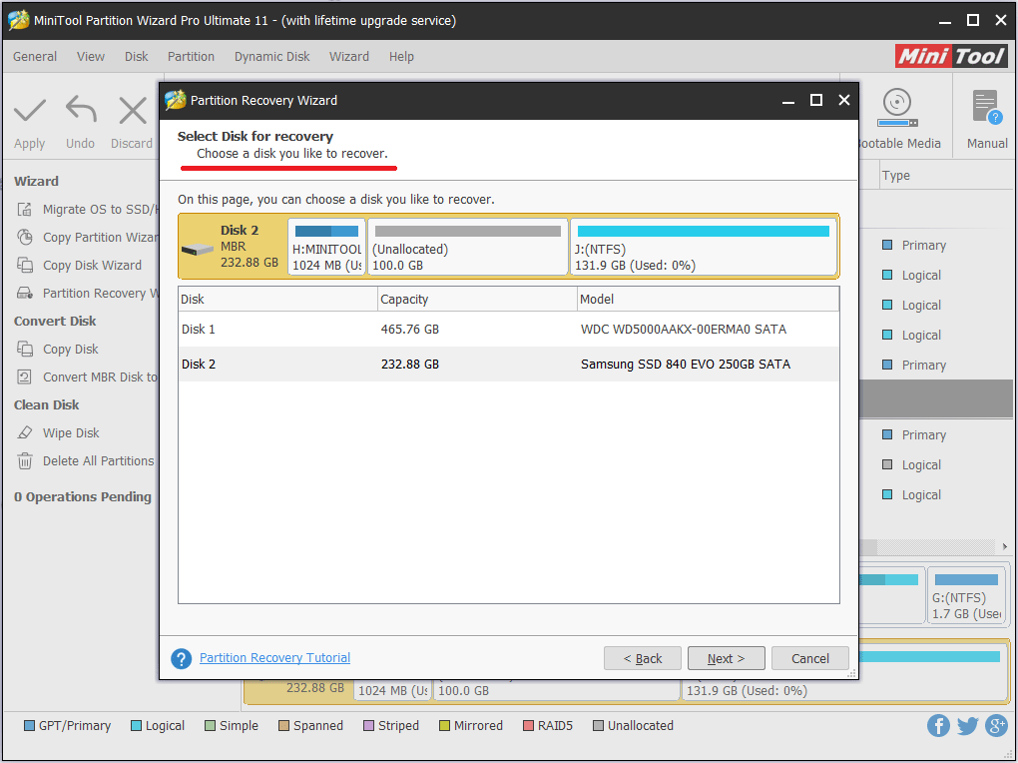Select the Unallocated 100.0 GB block
Image resolution: width=1018 pixels, height=763 pixels.
[x=467, y=248]
